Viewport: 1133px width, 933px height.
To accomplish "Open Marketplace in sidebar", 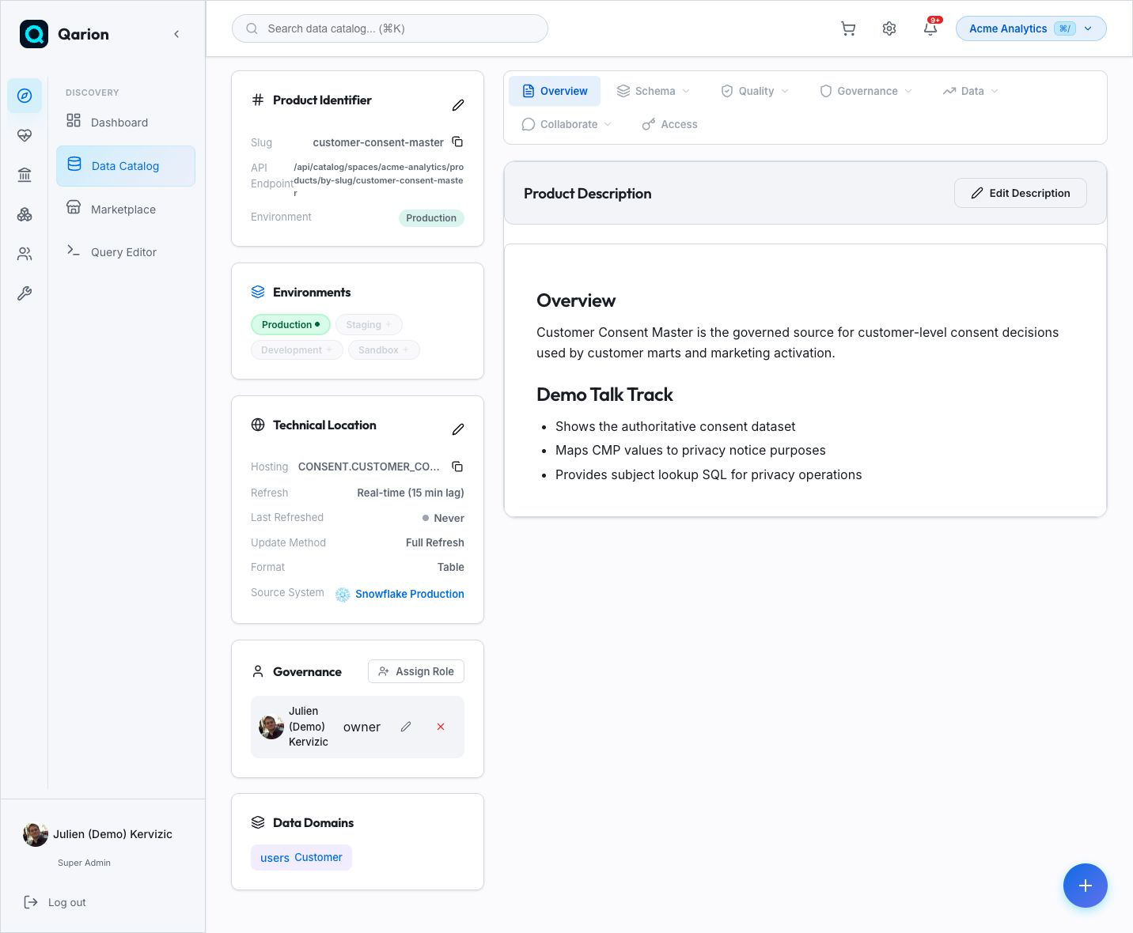I will tap(126, 210).
